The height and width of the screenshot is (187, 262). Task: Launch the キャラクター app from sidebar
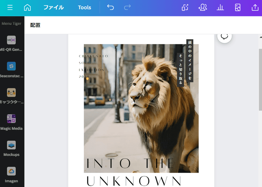pyautogui.click(x=12, y=96)
